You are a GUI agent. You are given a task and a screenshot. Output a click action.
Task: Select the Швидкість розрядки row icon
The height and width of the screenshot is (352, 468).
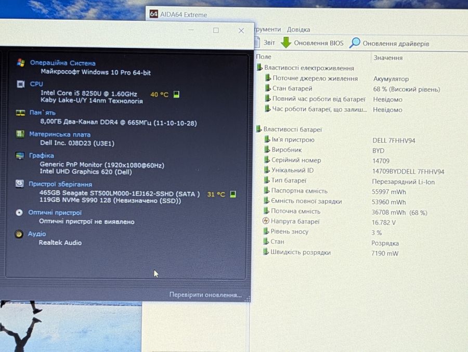[266, 252]
